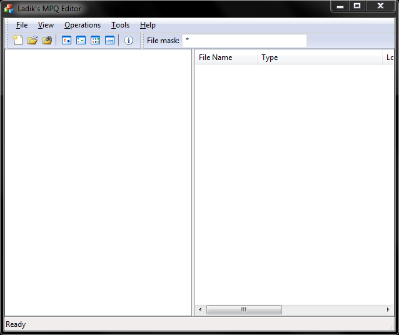Image resolution: width=399 pixels, height=335 pixels.
Task: Click inside the File mask input field
Action: (245, 41)
